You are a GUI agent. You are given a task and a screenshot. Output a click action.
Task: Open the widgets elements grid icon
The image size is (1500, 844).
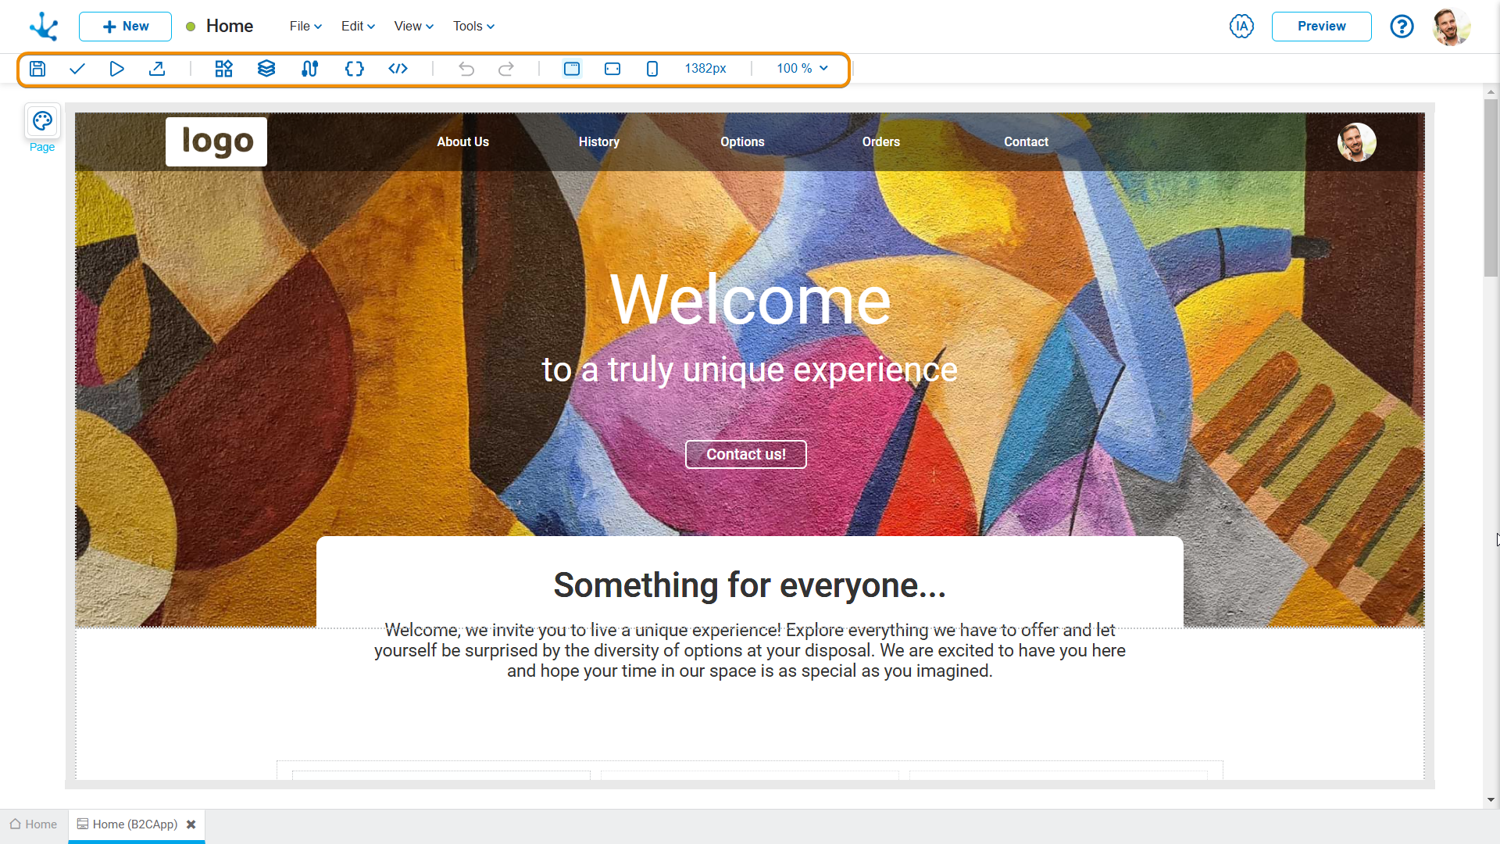[223, 69]
